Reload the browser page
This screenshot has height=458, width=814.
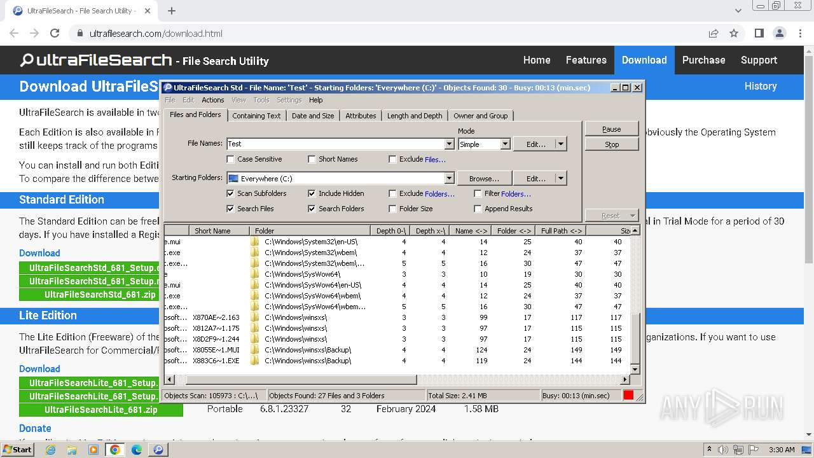[55, 33]
